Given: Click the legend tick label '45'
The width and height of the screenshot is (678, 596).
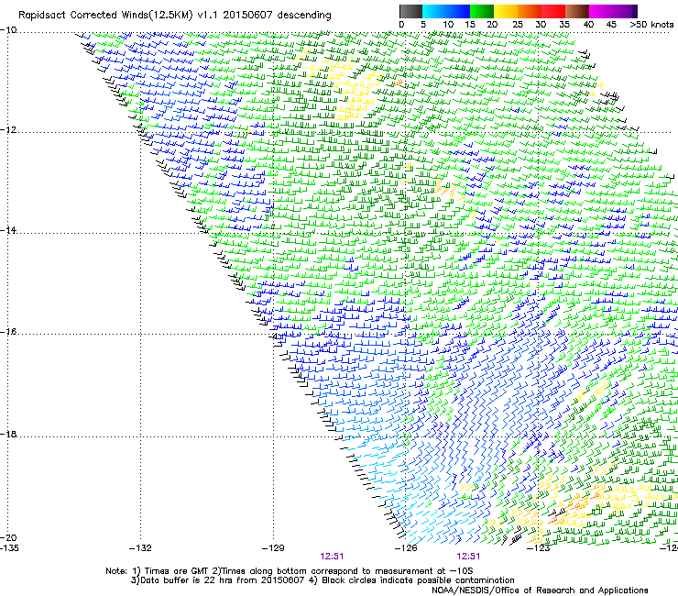Looking at the screenshot, I should (611, 25).
